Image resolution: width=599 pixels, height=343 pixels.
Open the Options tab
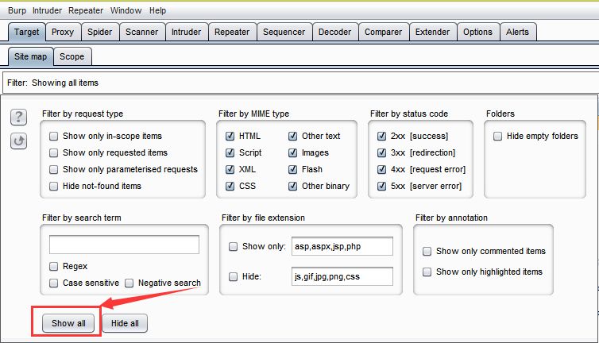477,32
